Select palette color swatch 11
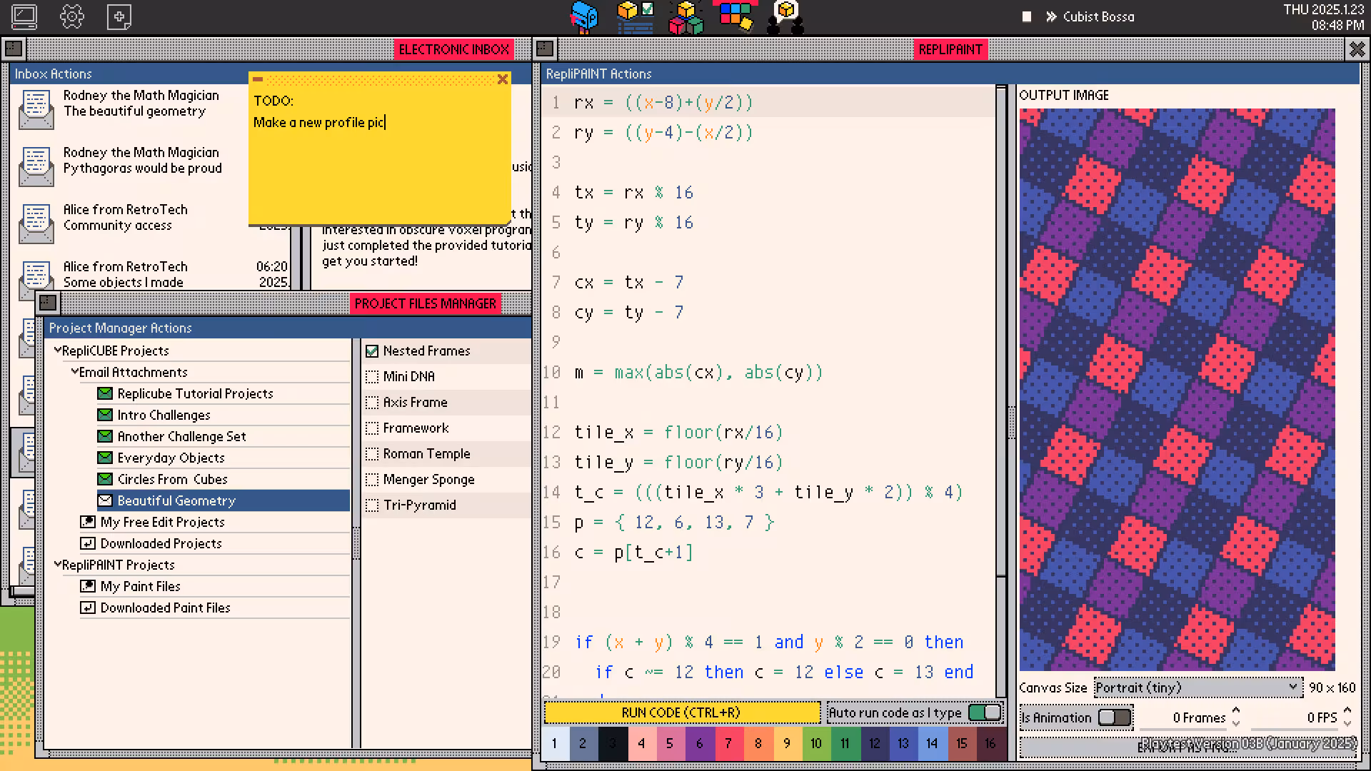The width and height of the screenshot is (1371, 771). (845, 743)
